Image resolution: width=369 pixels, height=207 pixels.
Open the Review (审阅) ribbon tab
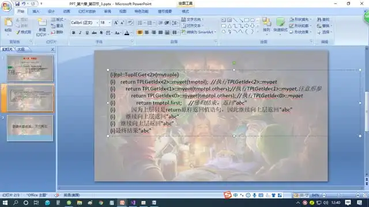coord(108,11)
